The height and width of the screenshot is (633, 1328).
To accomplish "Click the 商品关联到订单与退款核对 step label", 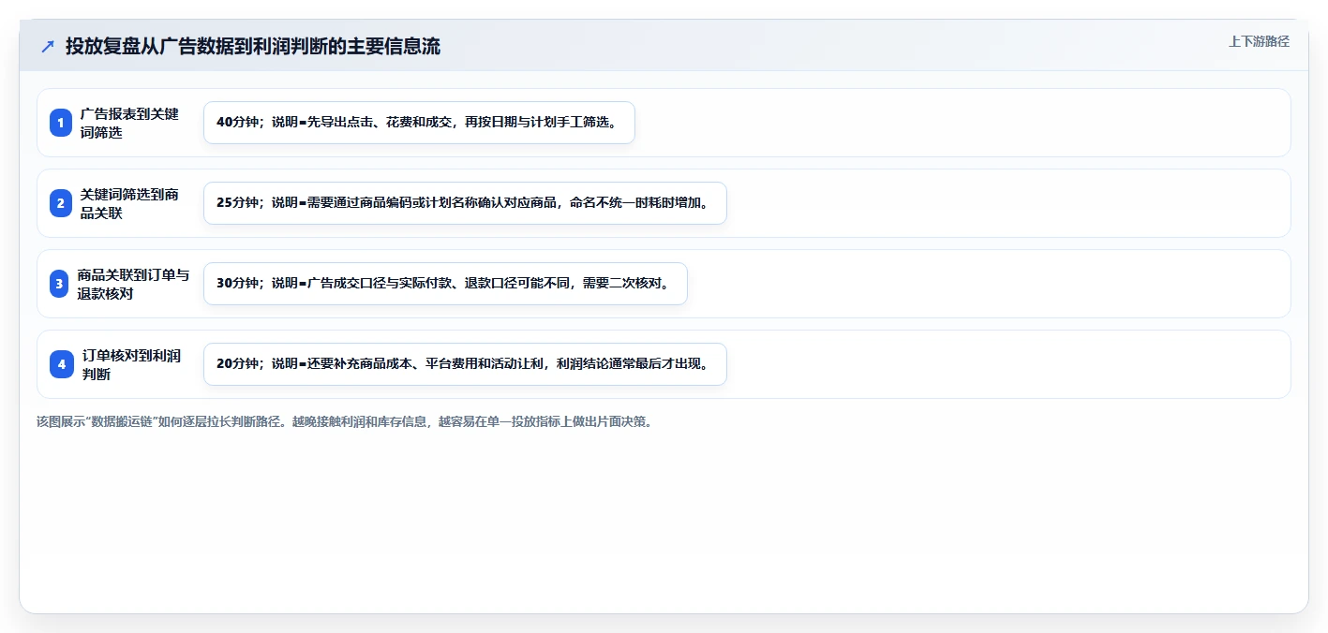I will pos(133,284).
